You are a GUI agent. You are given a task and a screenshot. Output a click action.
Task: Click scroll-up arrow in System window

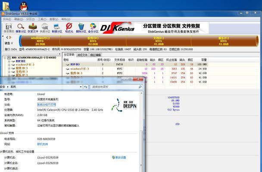(141, 93)
